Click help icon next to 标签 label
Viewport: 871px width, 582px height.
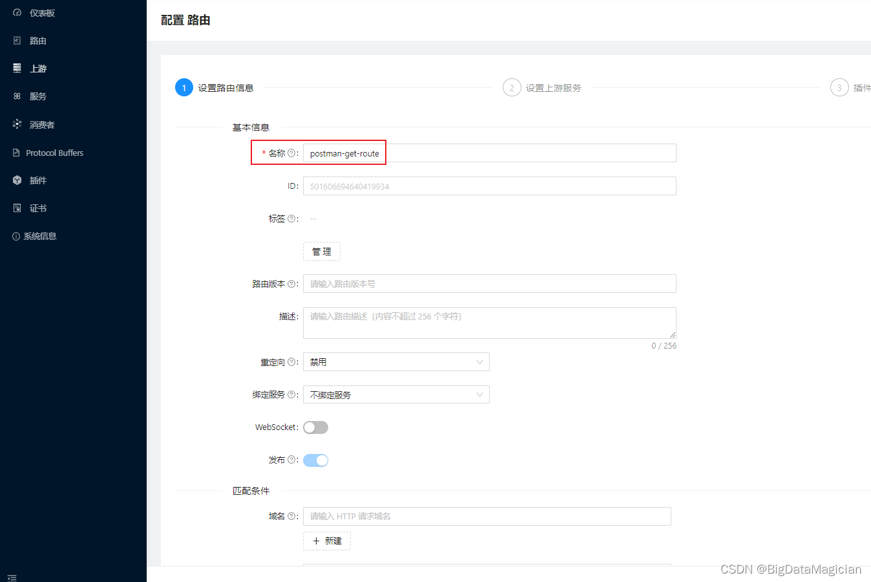coord(291,219)
